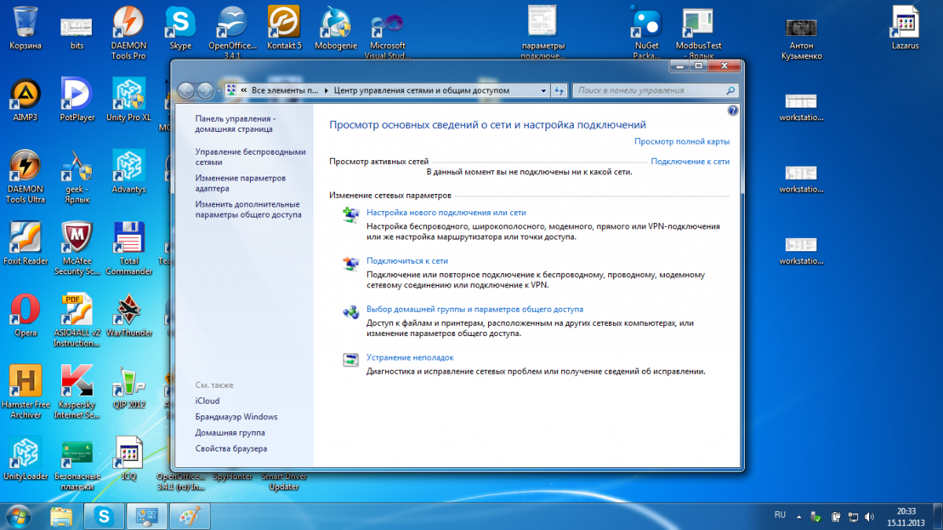Switch RU input language indicator
943x530 pixels.
[780, 515]
